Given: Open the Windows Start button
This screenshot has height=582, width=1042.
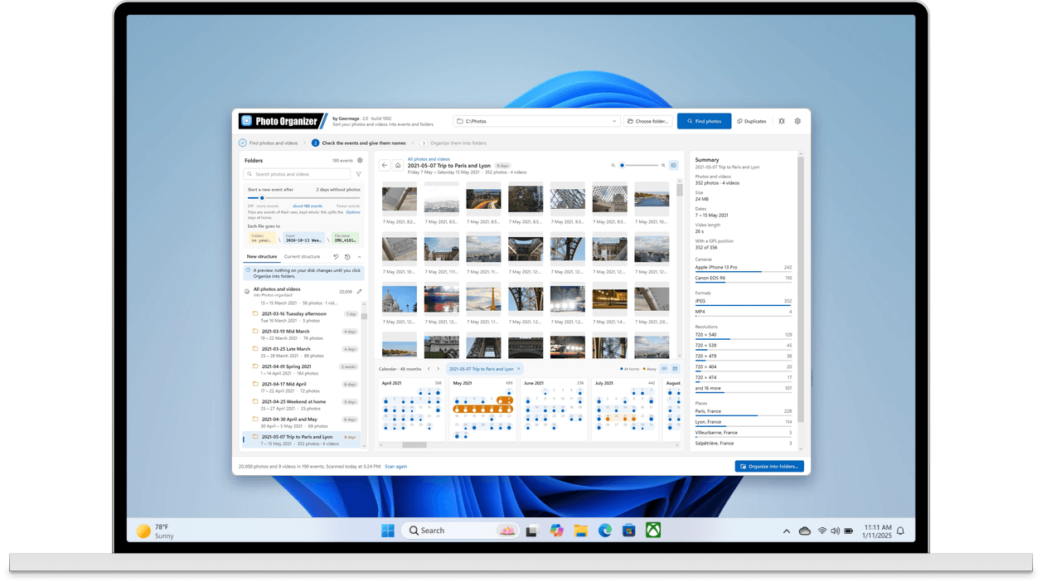Looking at the screenshot, I should pos(388,531).
